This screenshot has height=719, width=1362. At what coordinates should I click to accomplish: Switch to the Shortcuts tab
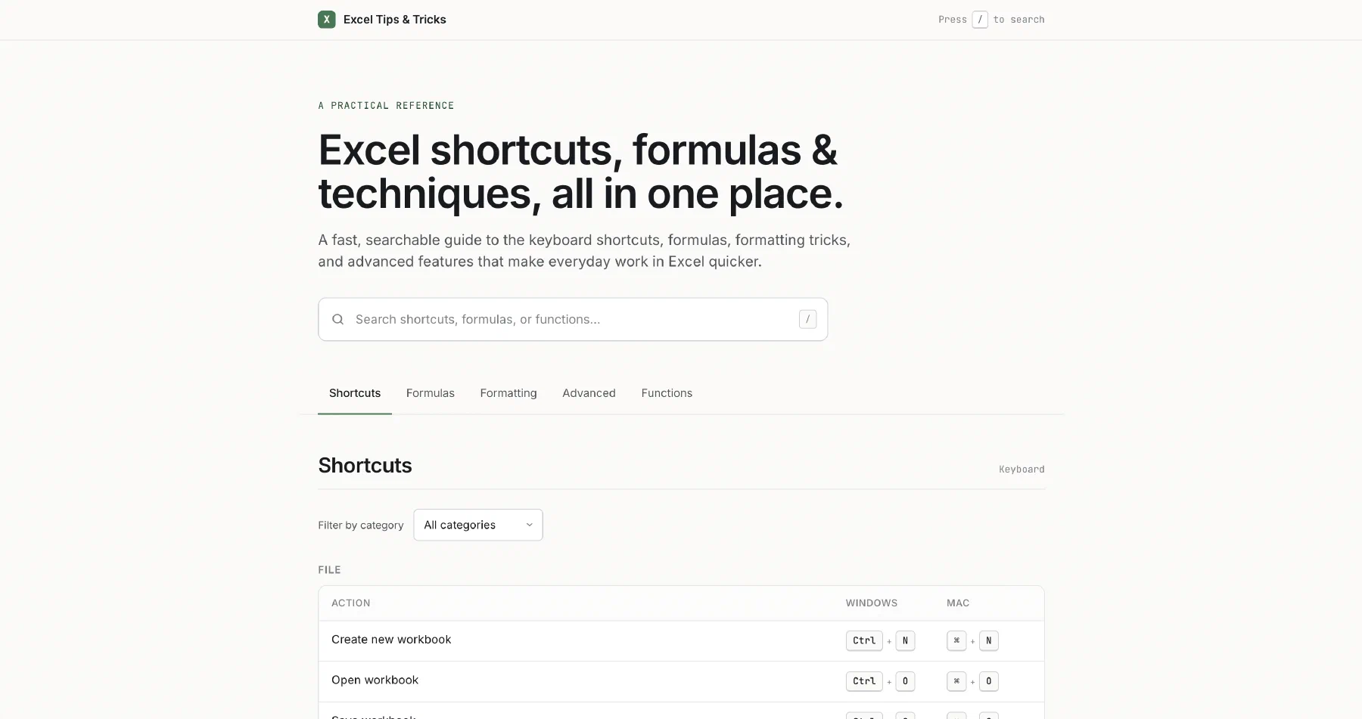(x=355, y=393)
